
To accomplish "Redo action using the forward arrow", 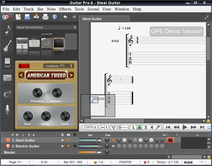I will (x=74, y=17).
